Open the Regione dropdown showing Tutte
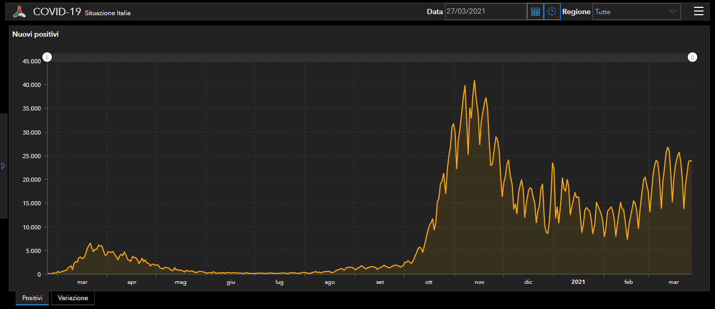This screenshot has width=715, height=309. (x=631, y=12)
